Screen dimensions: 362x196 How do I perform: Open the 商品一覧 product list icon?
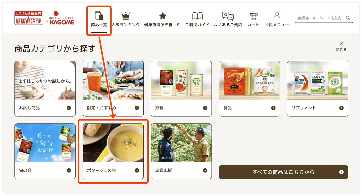99,16
